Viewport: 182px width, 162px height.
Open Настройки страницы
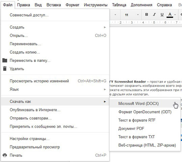point(55,139)
